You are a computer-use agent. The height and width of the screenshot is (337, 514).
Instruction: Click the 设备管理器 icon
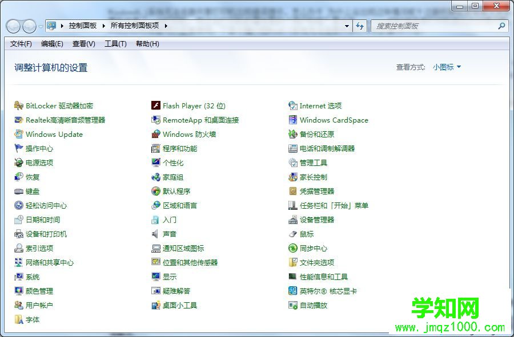293,220
